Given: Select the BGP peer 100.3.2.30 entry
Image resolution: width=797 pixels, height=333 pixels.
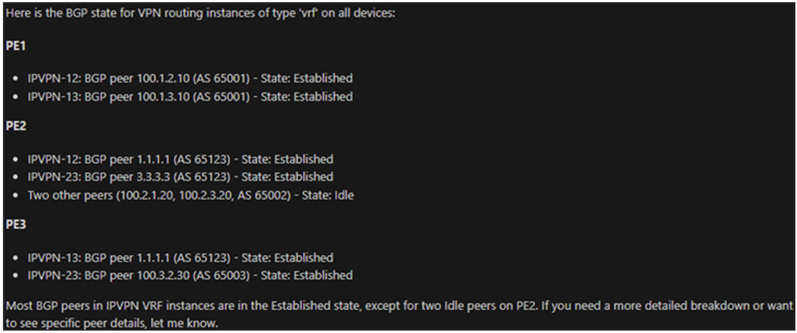Looking at the screenshot, I should [190, 275].
